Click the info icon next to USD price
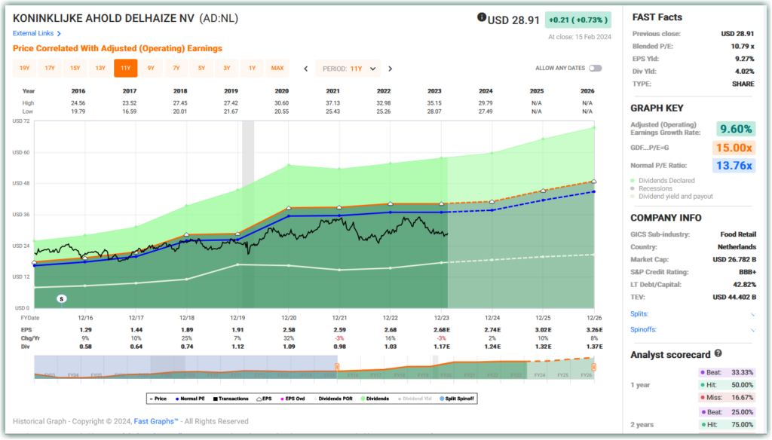Viewport: 772px width, 440px height. tap(481, 18)
